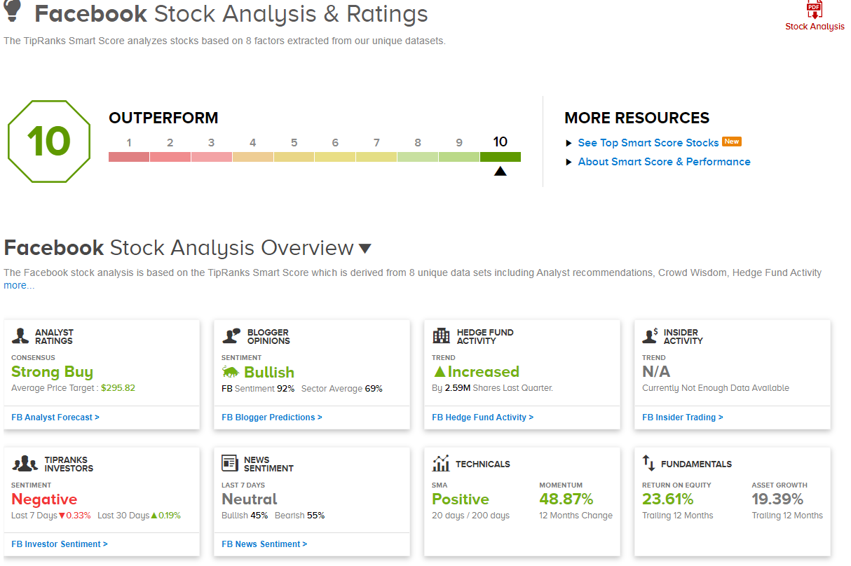This screenshot has width=851, height=566.
Task: Click the 23.61% return on equity value
Action: pos(668,499)
